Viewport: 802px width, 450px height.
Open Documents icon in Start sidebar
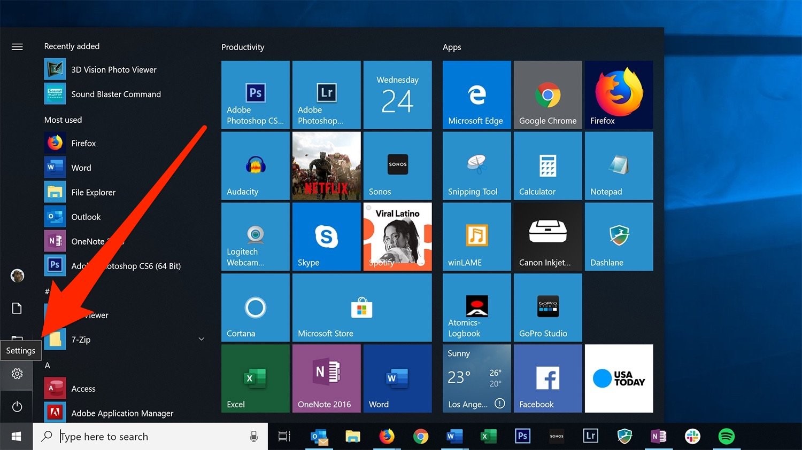[x=17, y=308]
